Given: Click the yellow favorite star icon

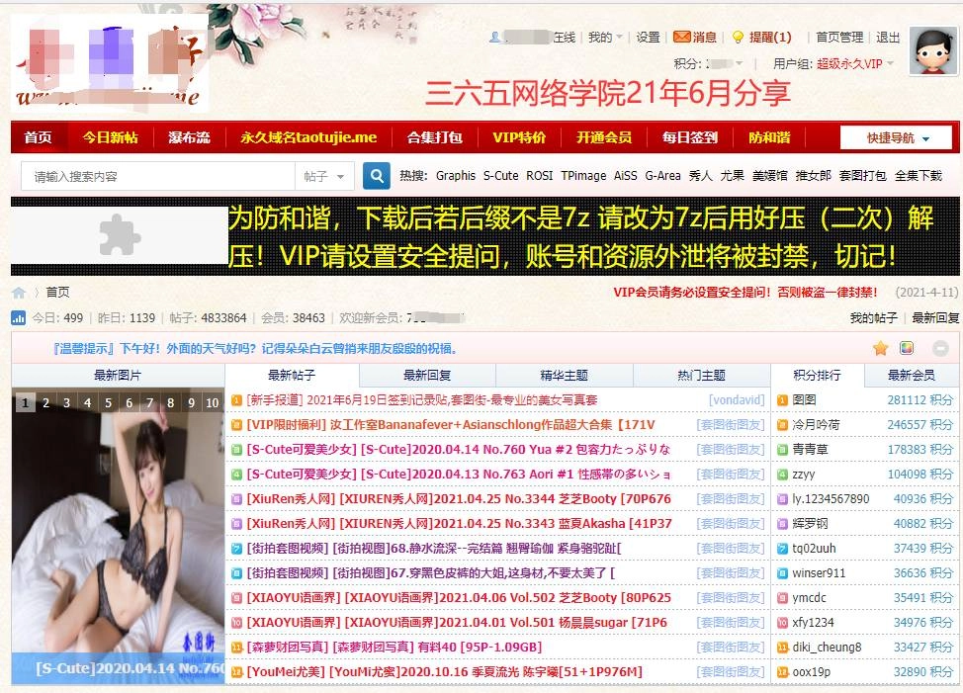Looking at the screenshot, I should coord(880,348).
